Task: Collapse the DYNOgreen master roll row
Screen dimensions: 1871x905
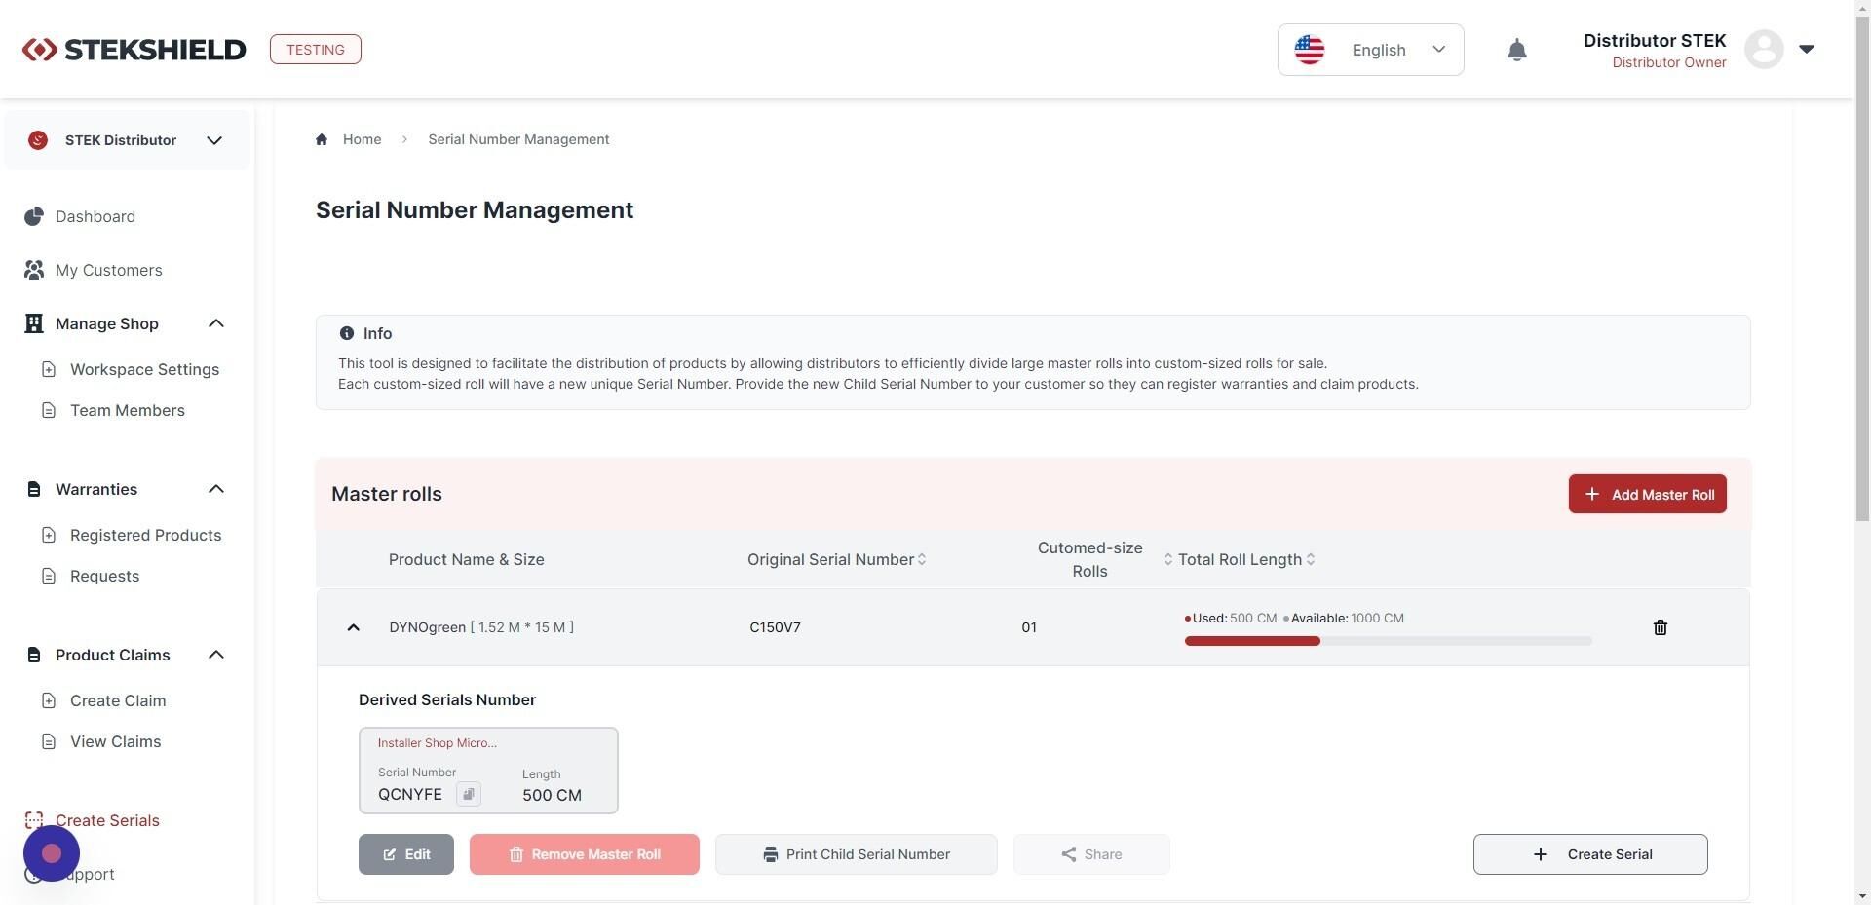Action: 354,627
